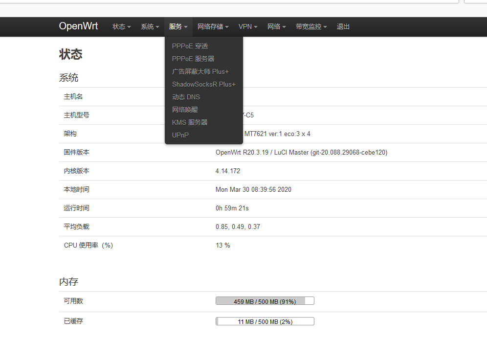Image resolution: width=487 pixels, height=342 pixels.
Task: Open 广告屏蔽大师 Plus+ service
Action: click(204, 71)
